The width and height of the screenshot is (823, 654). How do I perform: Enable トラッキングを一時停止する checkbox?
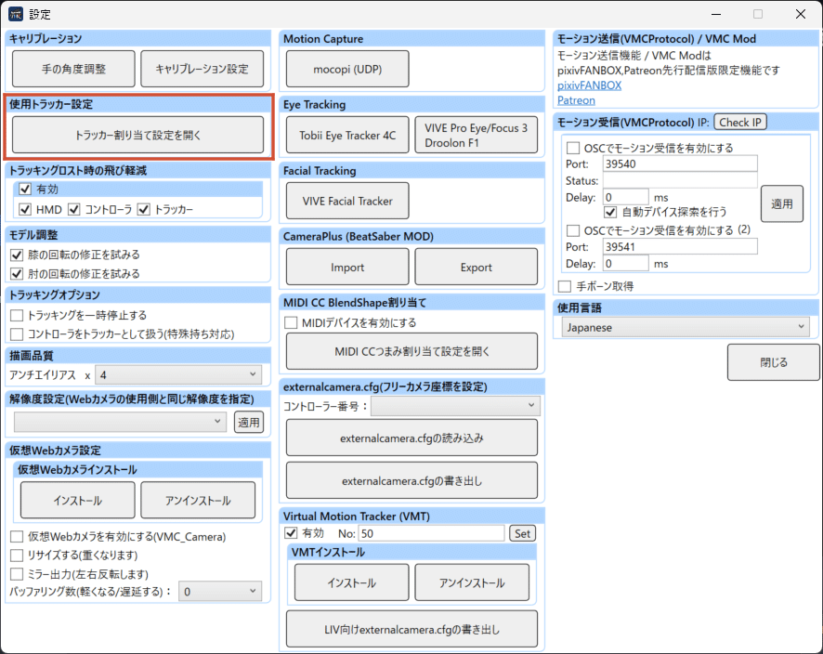(17, 315)
